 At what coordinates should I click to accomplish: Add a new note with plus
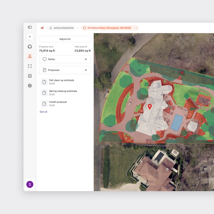[86, 59]
